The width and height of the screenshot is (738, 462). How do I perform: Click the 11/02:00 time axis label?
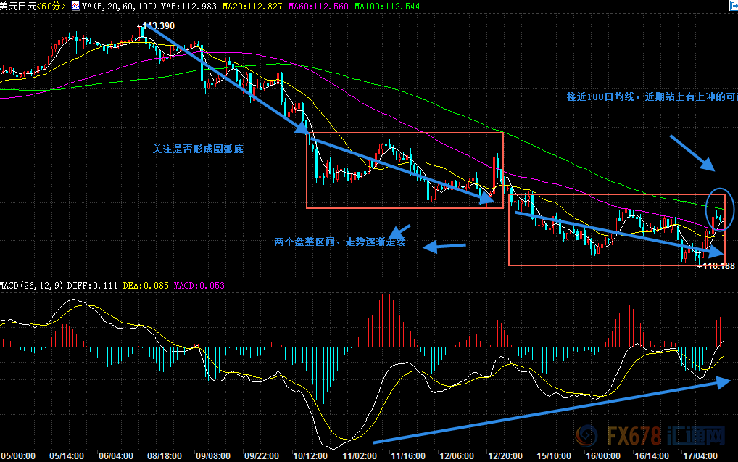tap(358, 457)
